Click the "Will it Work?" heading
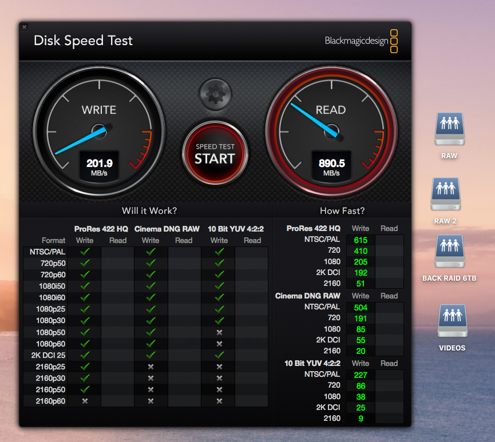 pos(149,211)
